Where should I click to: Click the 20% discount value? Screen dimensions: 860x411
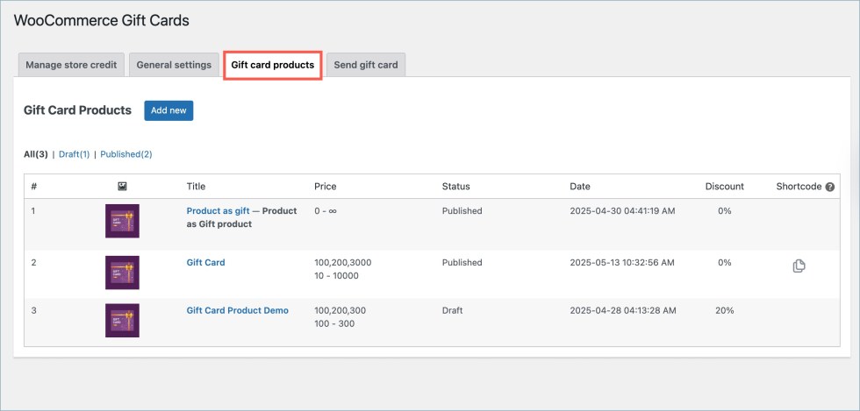pos(724,310)
